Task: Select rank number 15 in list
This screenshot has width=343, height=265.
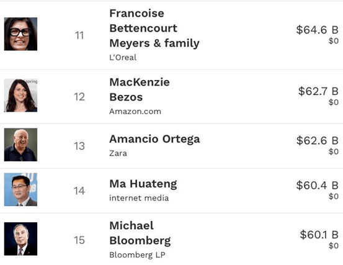Action: 79,240
